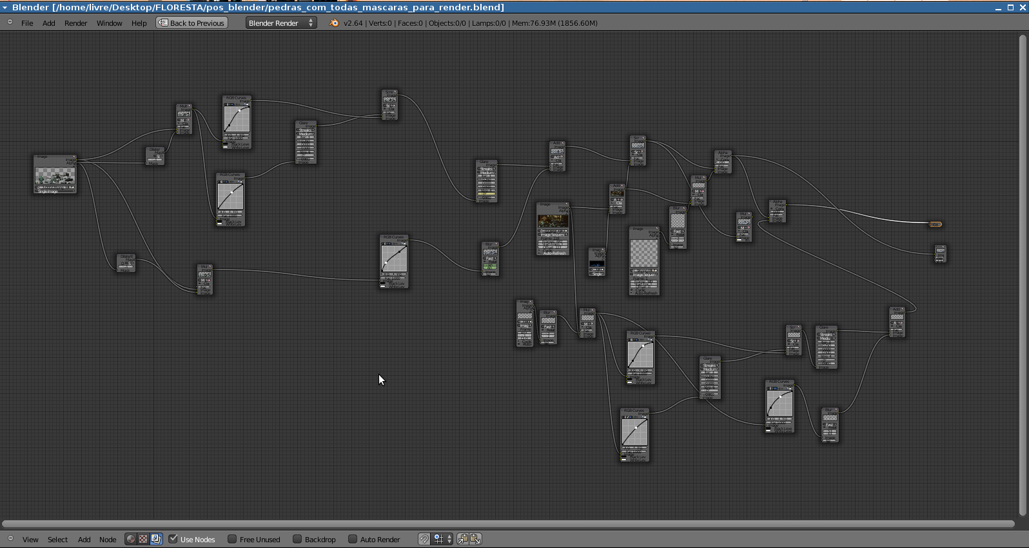
Task: Select the texture nodes tree type icon
Action: (143, 539)
